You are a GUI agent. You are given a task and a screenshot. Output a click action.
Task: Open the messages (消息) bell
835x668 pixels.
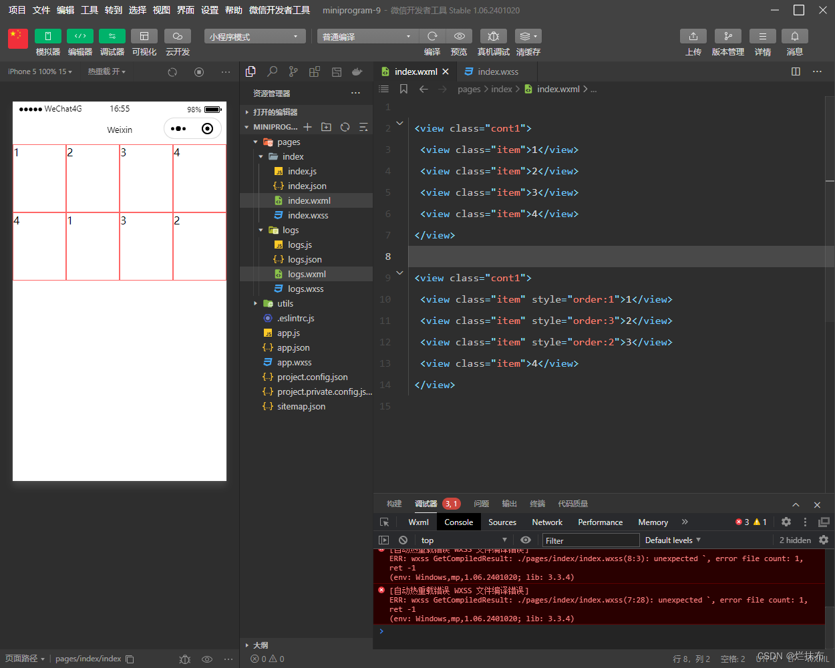pos(795,36)
